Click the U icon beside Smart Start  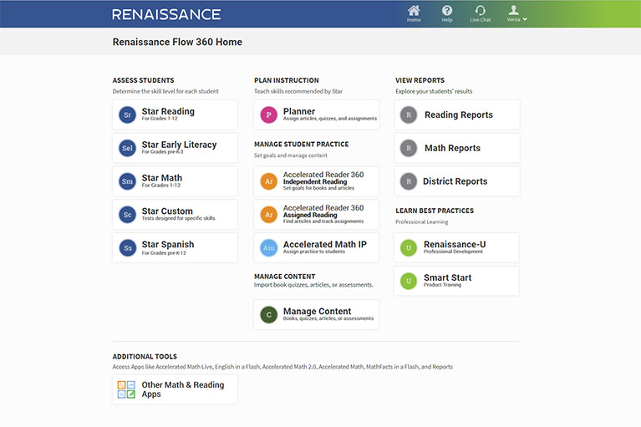409,281
